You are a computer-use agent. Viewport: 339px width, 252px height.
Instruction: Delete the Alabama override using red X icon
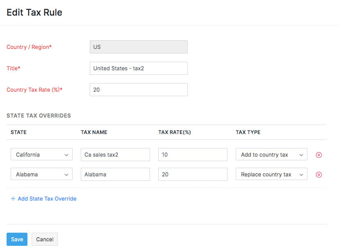[319, 174]
